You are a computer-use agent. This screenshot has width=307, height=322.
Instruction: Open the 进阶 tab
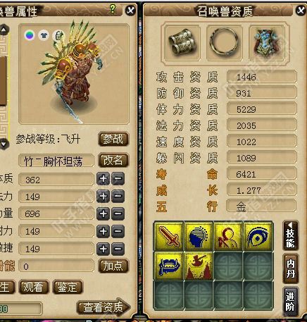pos(291,302)
